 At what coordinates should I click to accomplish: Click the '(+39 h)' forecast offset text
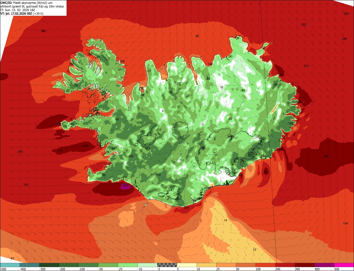click(x=38, y=14)
